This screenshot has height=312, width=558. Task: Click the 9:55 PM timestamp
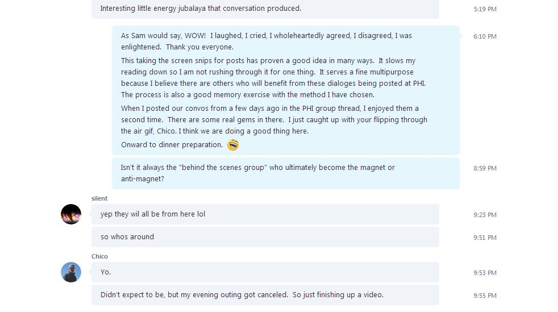pyautogui.click(x=485, y=296)
